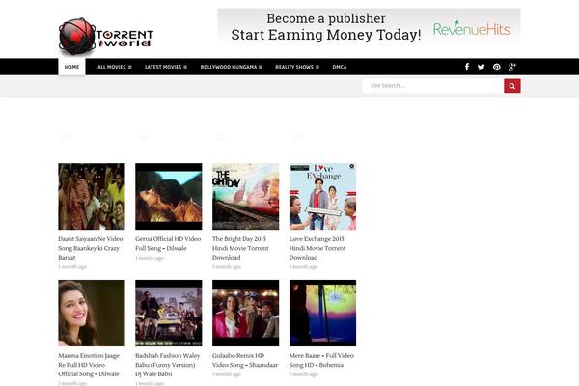Click the Google Plus icon

tap(511, 67)
